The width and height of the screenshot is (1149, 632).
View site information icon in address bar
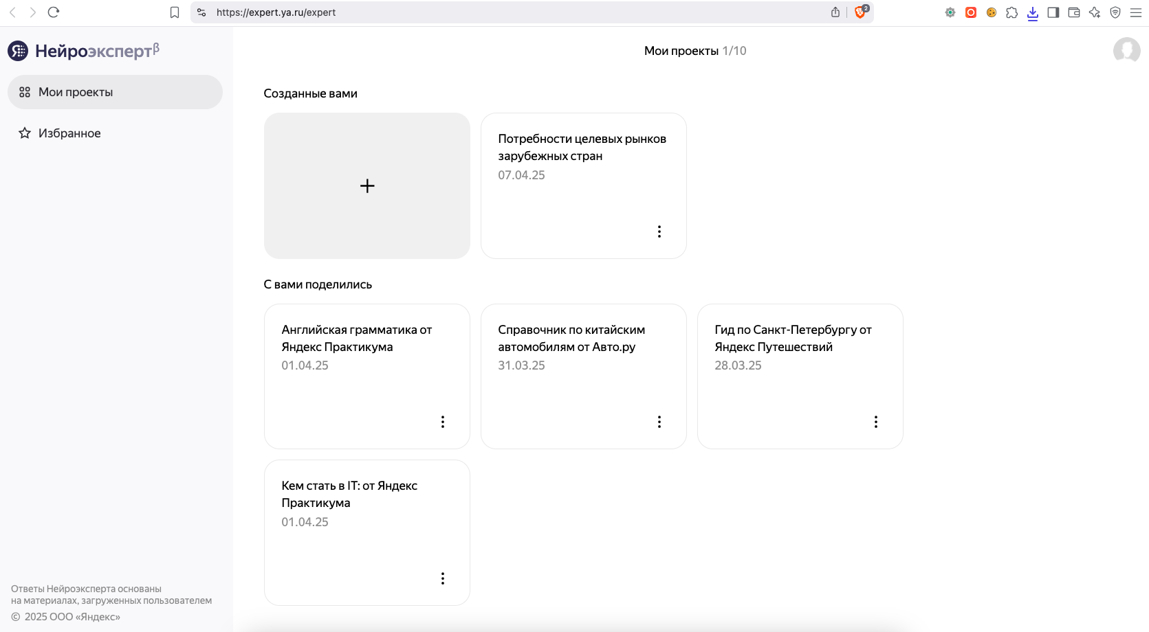tap(201, 12)
